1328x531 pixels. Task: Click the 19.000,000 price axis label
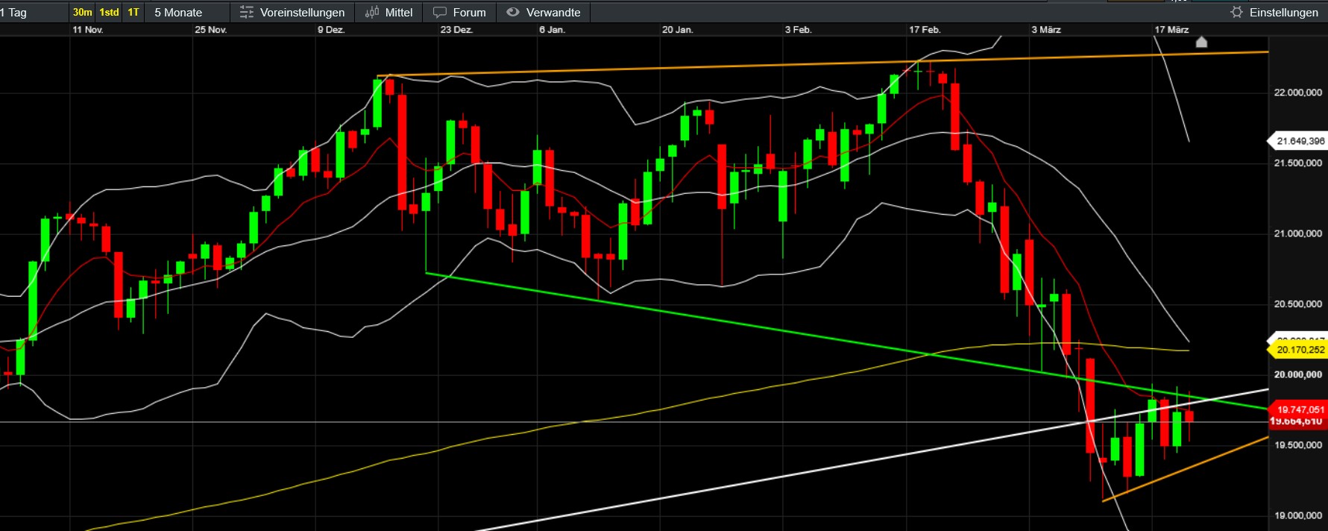(x=1298, y=515)
